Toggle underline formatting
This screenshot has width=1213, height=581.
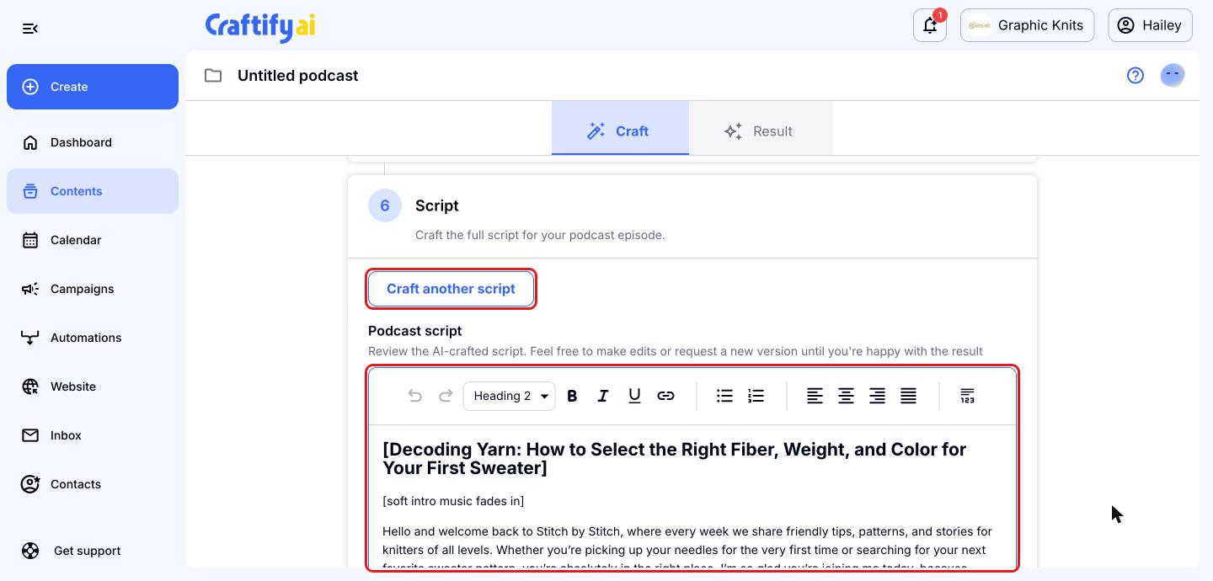tap(634, 396)
